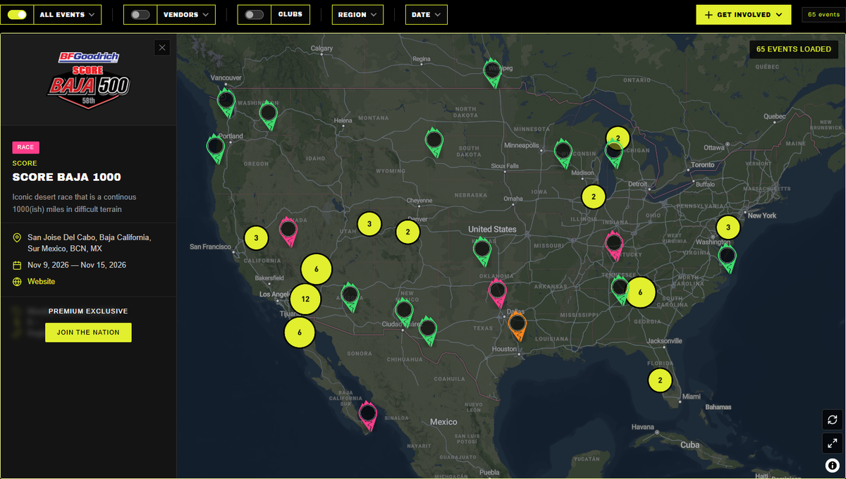The image size is (846, 479).
Task: Select the green pin in Wisconsin
Action: point(563,151)
